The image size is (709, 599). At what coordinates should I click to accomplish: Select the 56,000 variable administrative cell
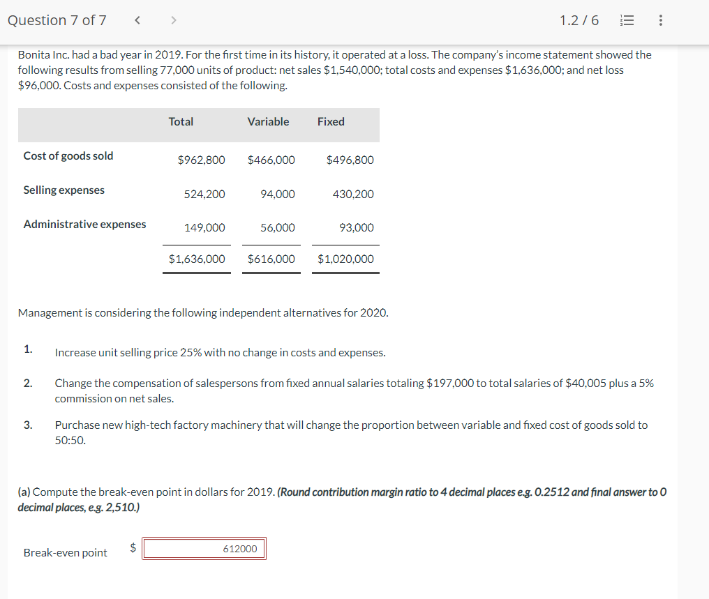278,227
